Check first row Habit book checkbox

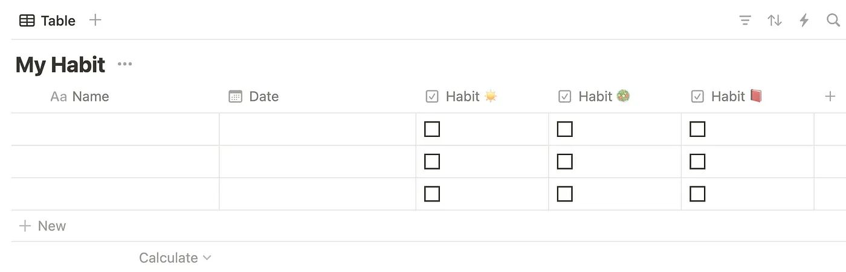(697, 129)
